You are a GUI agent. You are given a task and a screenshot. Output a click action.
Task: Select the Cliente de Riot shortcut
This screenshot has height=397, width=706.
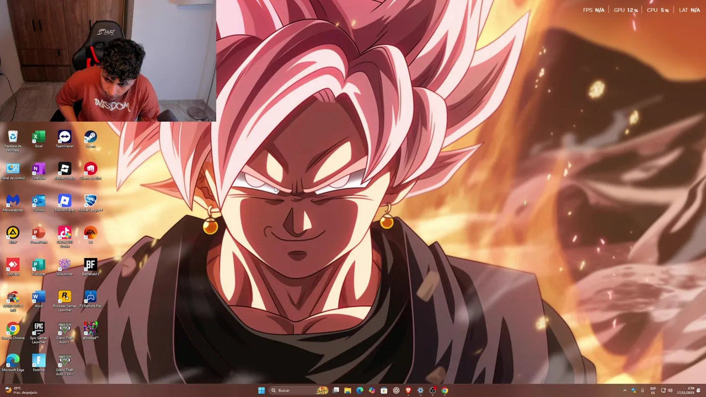[x=90, y=171]
